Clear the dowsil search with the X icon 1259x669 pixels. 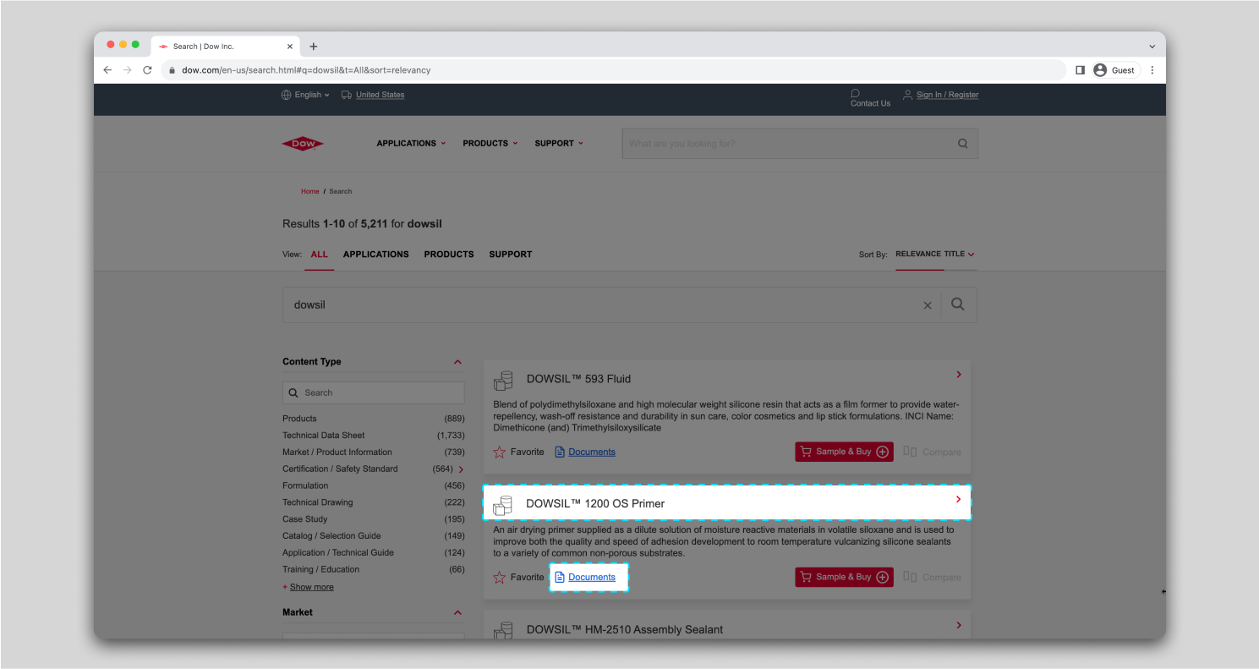927,304
